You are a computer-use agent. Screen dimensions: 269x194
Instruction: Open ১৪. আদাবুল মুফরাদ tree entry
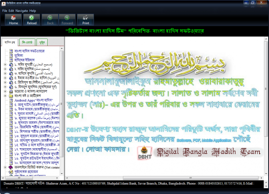(37, 140)
